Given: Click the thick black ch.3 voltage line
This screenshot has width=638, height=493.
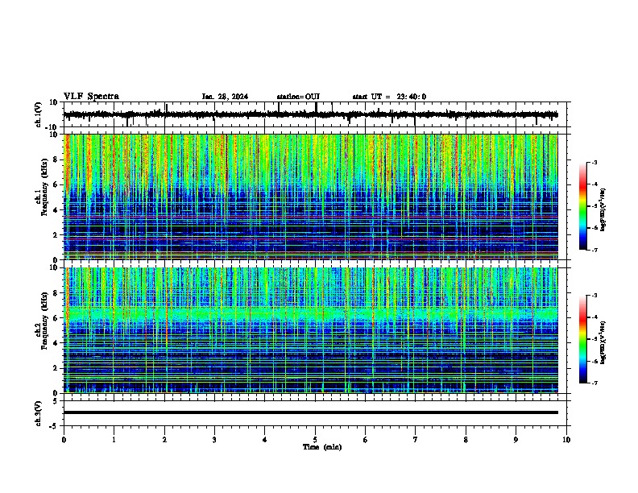Looking at the screenshot, I should tap(310, 412).
